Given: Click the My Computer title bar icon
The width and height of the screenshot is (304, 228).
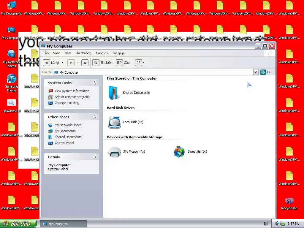Looking at the screenshot, I should click(43, 46).
